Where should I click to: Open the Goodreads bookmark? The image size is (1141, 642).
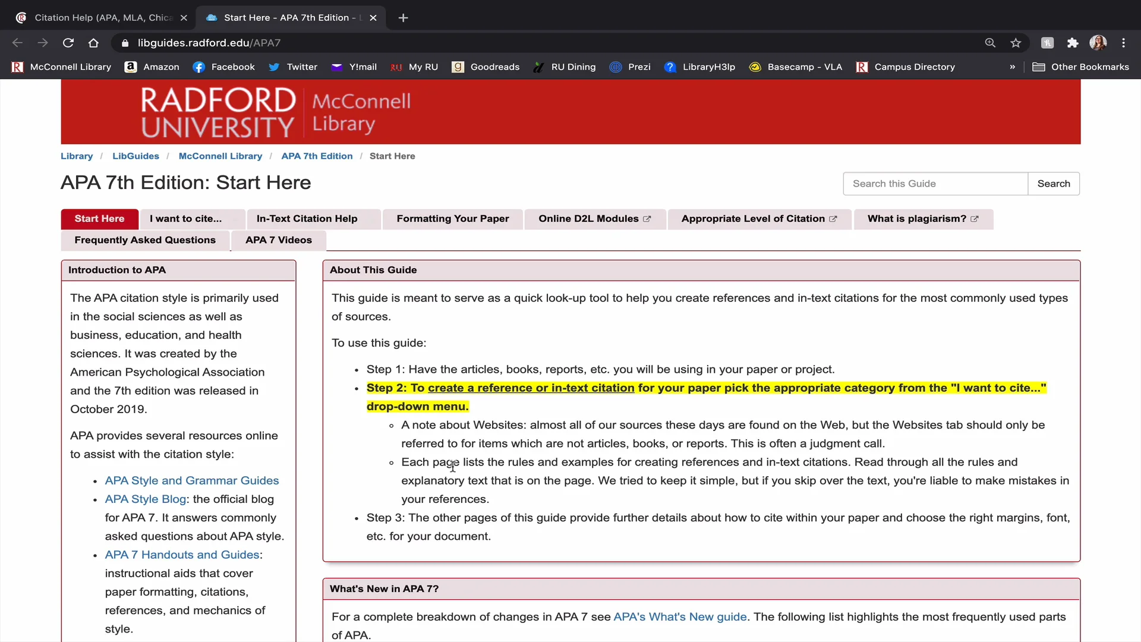click(x=486, y=67)
